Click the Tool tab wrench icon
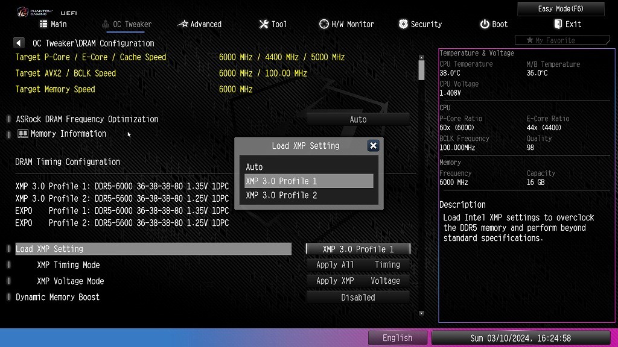This screenshot has height=347, width=618. pos(264,24)
